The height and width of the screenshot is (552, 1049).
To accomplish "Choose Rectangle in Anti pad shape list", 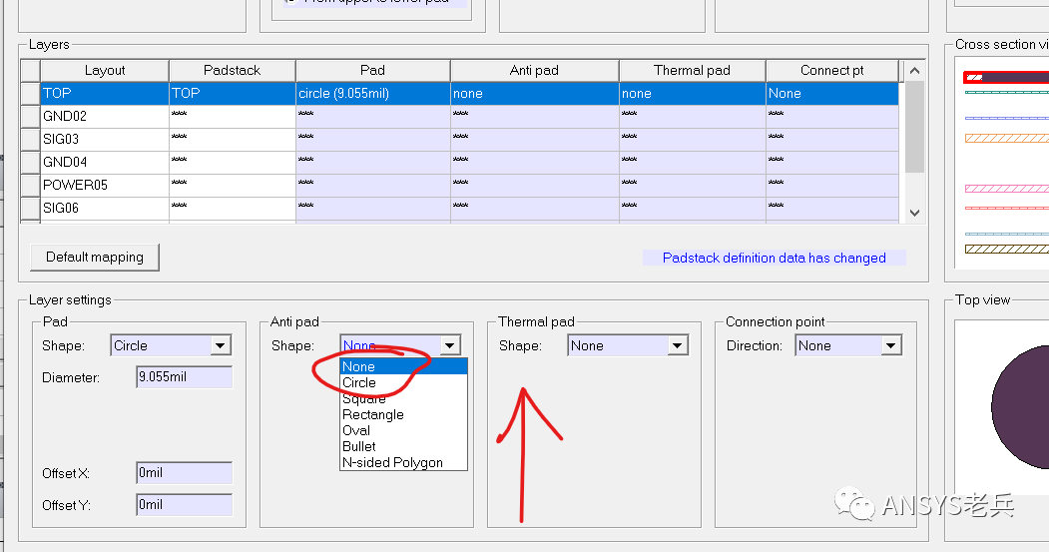I will [x=403, y=415].
